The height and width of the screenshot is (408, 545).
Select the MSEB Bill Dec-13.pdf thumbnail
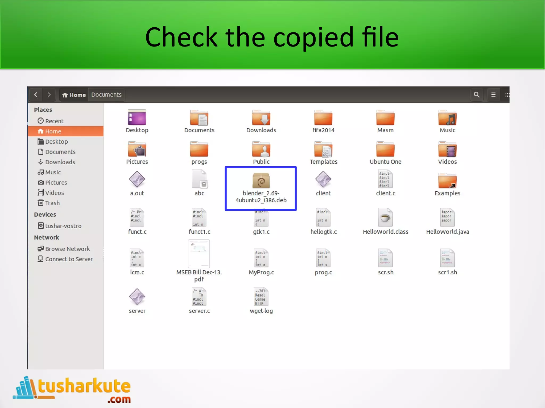coord(199,261)
